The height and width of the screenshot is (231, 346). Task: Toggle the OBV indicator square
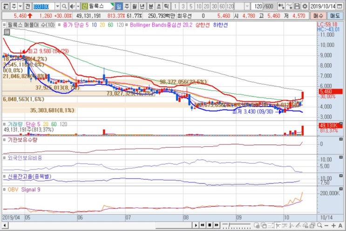point(5,190)
